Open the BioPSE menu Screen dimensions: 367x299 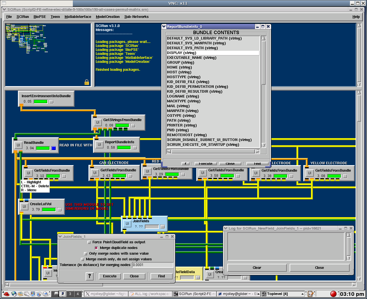(x=40, y=17)
